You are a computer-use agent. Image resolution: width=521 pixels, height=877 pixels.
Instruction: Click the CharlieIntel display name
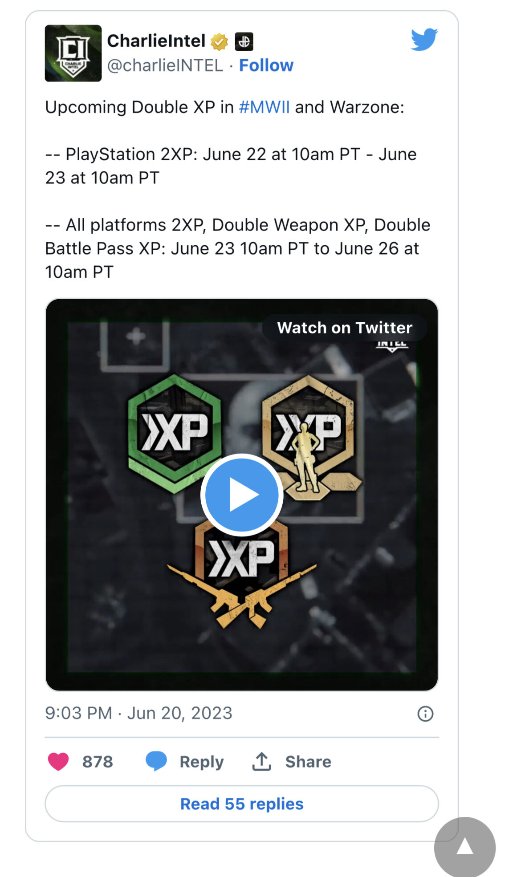[156, 41]
